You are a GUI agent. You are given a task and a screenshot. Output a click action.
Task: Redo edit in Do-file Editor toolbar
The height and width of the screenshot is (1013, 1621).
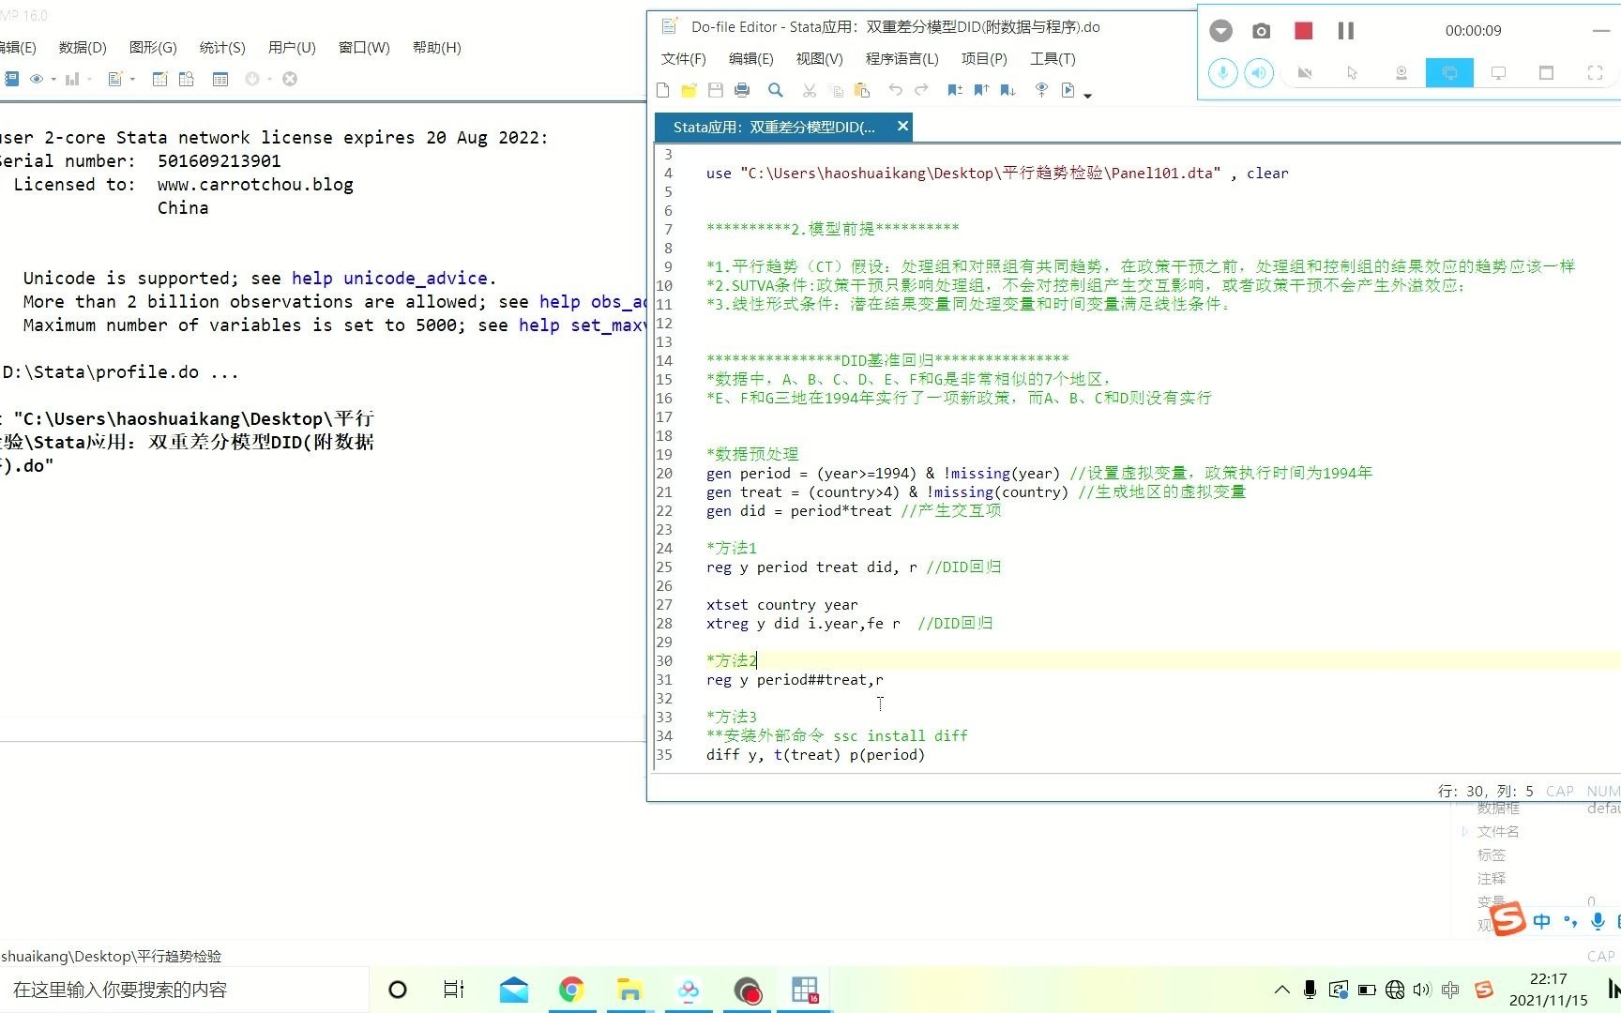921,90
